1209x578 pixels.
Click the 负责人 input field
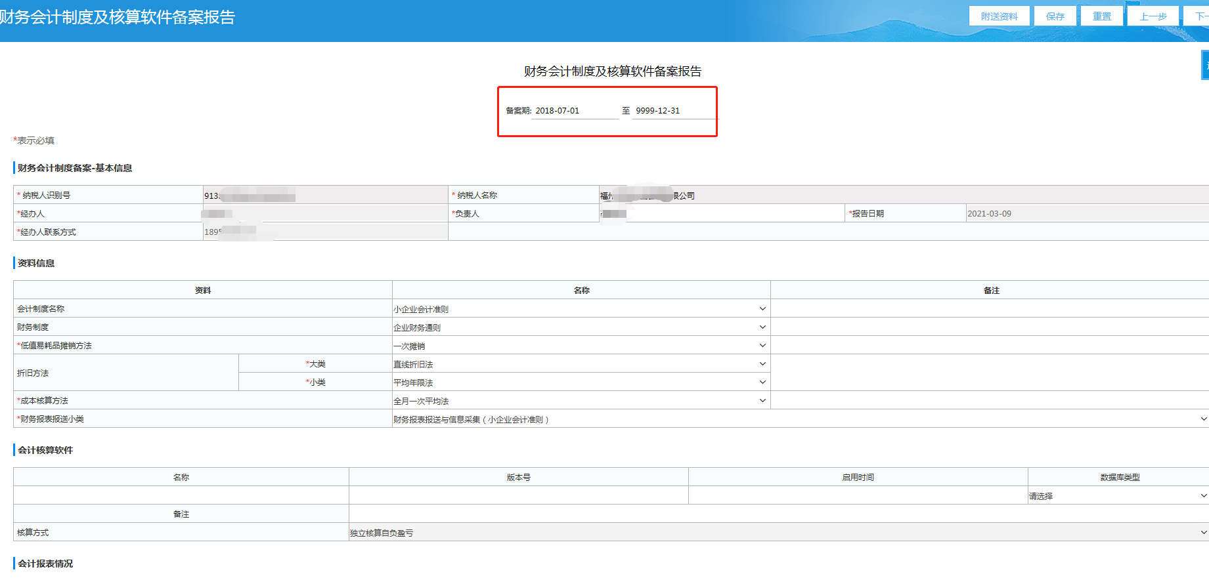pyautogui.click(x=722, y=213)
